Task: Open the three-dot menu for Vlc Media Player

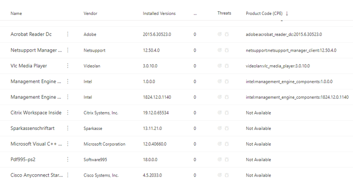Action: pyautogui.click(x=67, y=66)
